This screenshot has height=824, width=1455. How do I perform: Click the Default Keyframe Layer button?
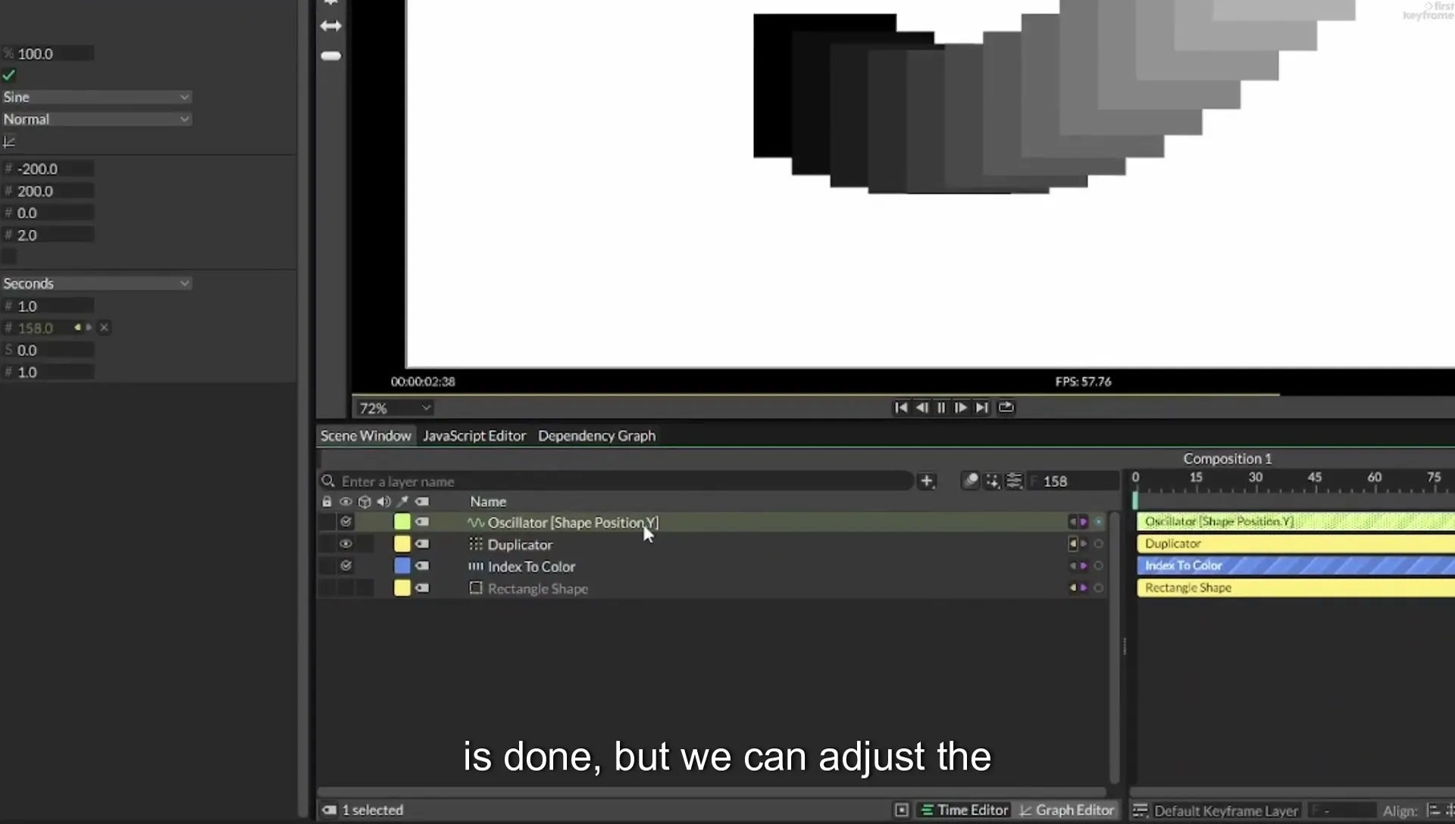(1225, 810)
